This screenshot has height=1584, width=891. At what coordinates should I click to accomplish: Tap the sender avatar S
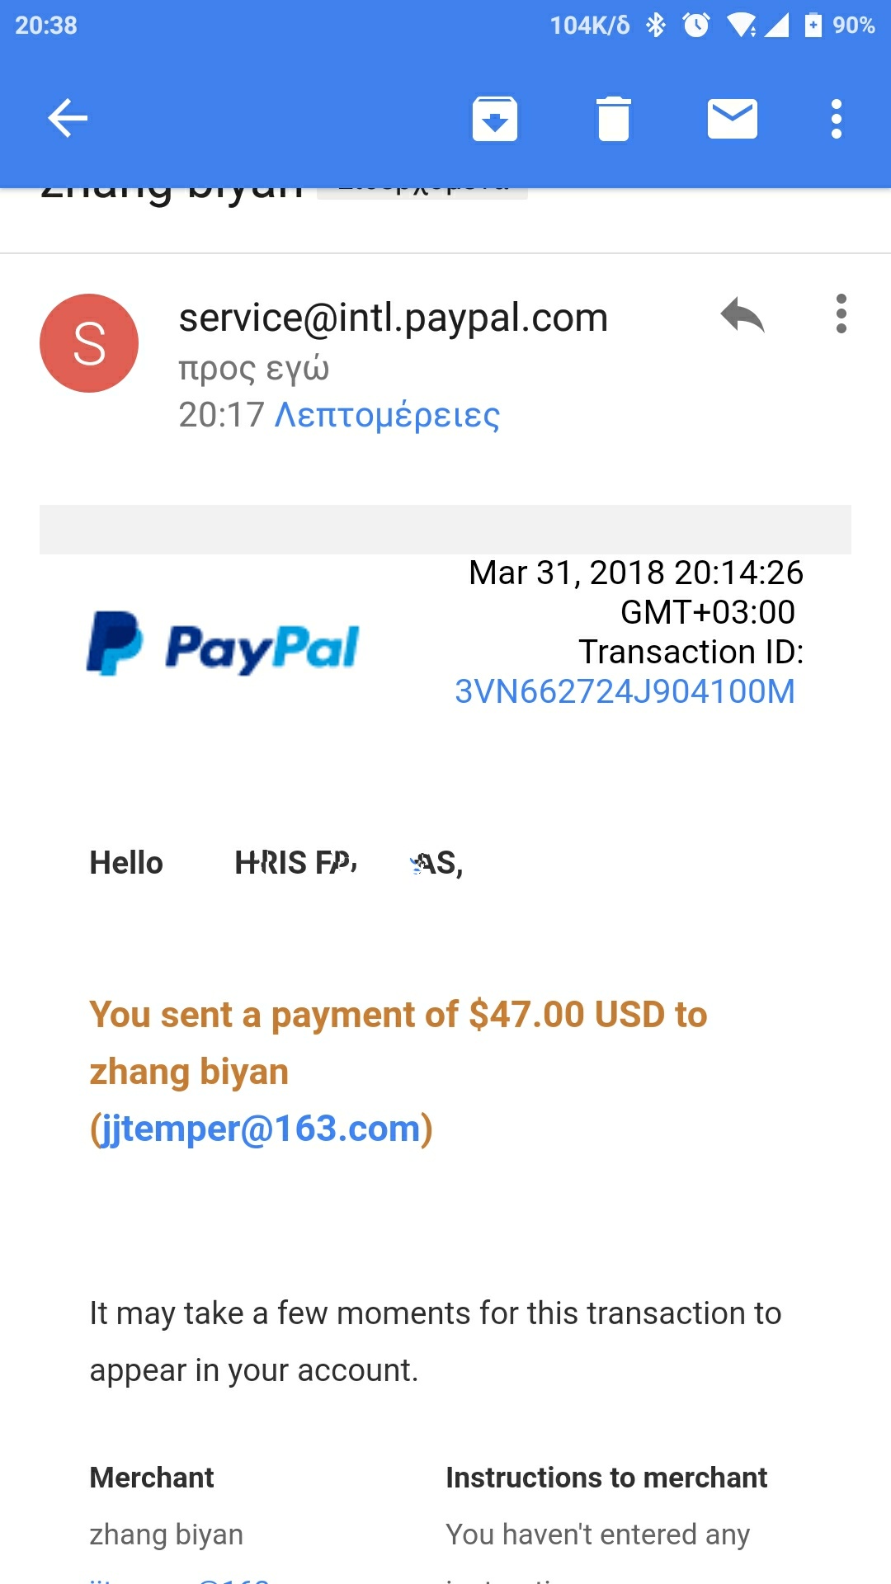(x=89, y=343)
